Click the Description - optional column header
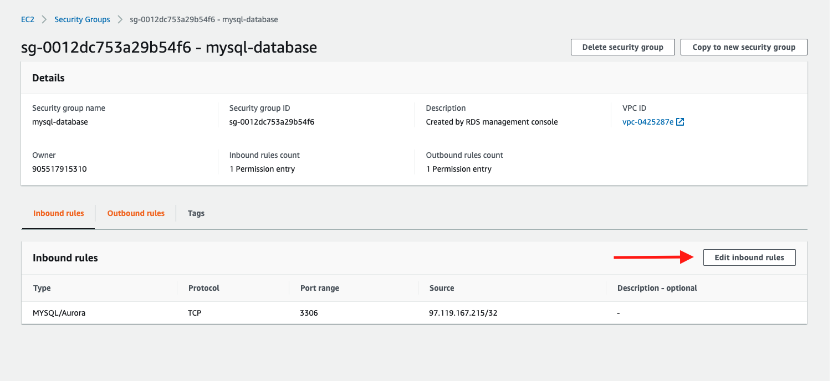This screenshot has height=381, width=833. [x=657, y=288]
